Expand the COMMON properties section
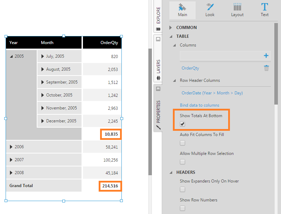 point(171,28)
